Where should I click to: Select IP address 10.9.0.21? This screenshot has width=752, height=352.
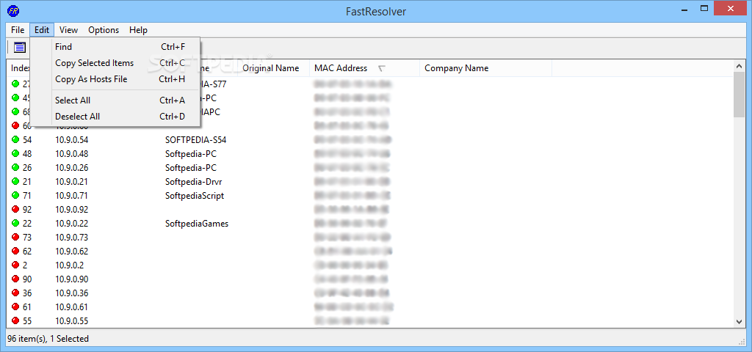pos(72,182)
